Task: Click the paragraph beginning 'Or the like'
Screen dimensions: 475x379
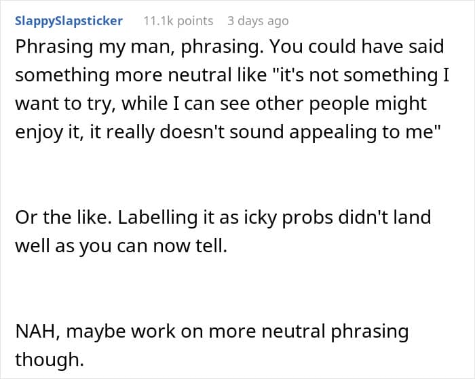Action: (223, 231)
